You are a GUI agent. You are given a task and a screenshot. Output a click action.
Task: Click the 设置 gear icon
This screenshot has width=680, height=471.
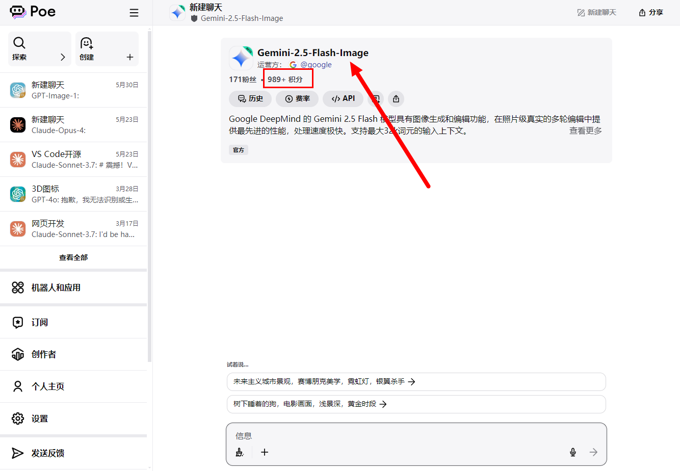[x=18, y=418]
